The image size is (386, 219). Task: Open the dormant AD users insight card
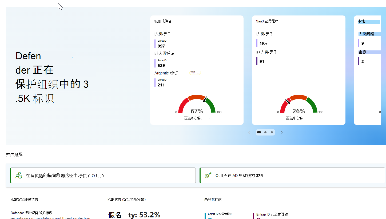pos(292,175)
